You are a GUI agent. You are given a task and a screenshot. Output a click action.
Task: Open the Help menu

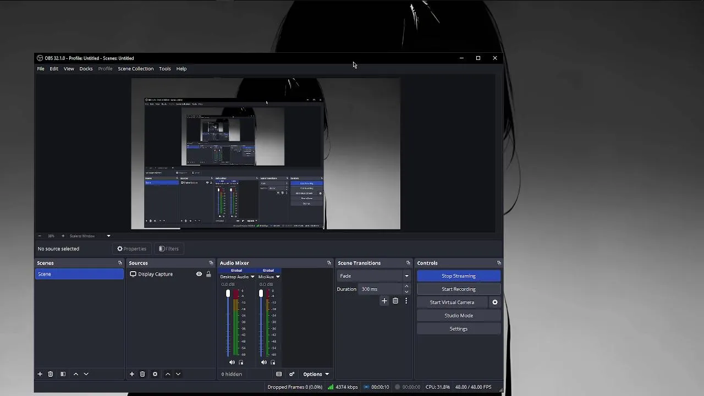coord(182,69)
